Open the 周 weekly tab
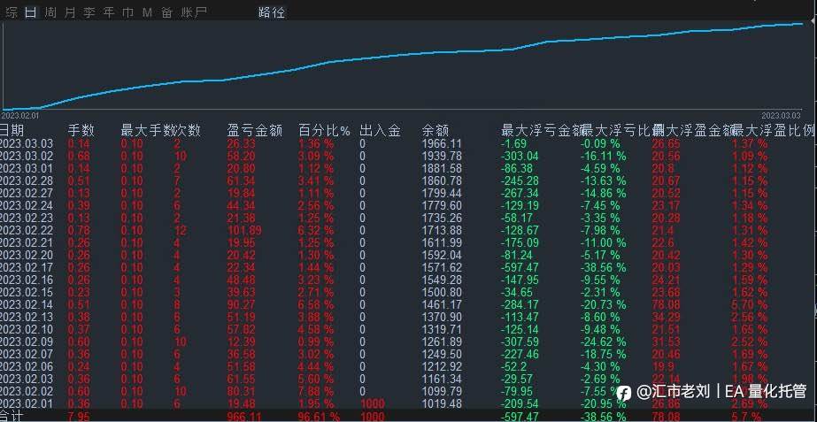817x422 pixels. (50, 12)
